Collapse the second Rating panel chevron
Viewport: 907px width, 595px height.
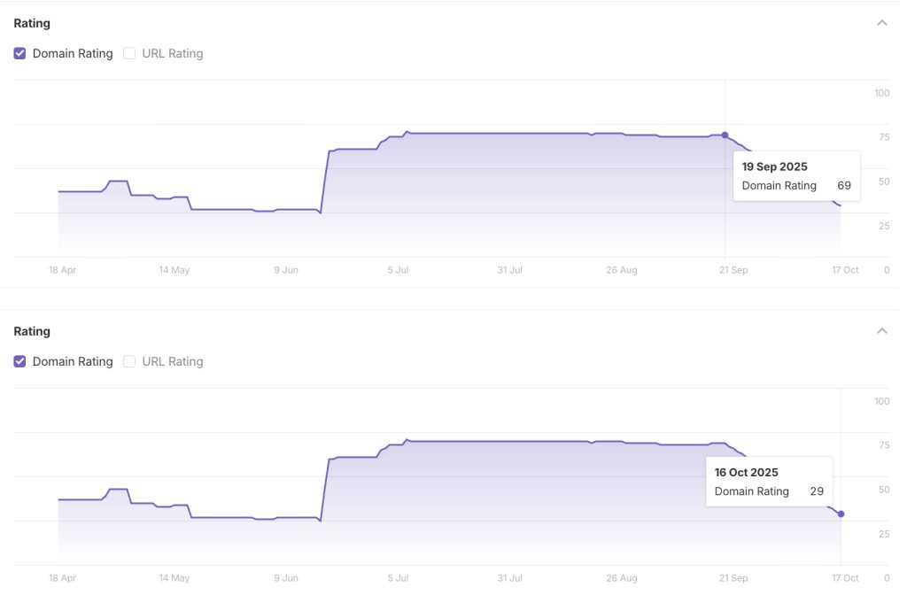[x=881, y=331]
